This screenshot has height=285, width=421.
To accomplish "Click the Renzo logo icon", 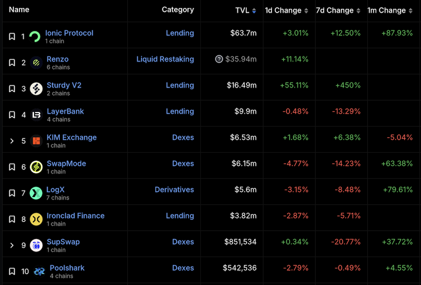I will pos(36,63).
